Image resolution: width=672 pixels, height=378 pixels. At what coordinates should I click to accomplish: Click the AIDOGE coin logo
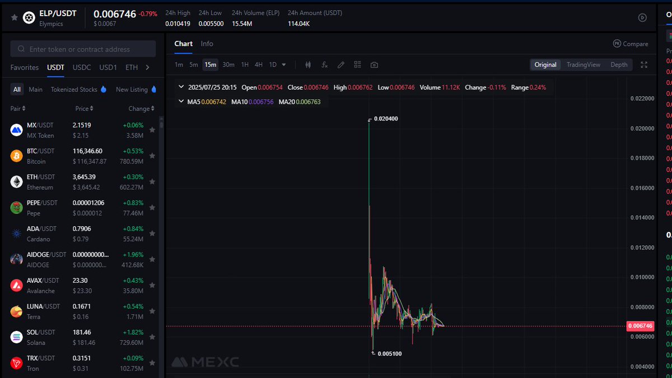(x=16, y=259)
